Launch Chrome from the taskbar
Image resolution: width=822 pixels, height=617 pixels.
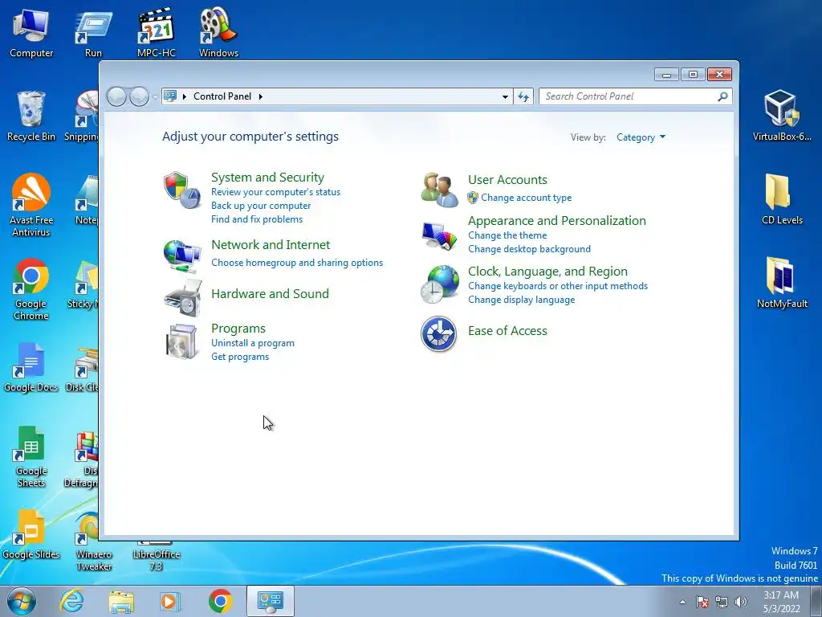click(220, 601)
